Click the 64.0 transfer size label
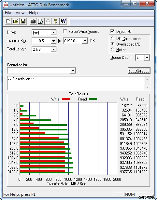 pos(15,139)
